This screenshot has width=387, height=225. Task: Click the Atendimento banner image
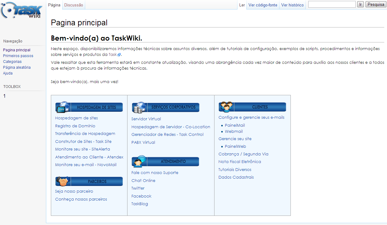click(x=165, y=161)
